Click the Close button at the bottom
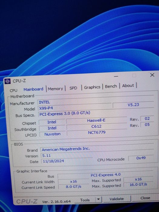The height and width of the screenshot is (212, 159). point(145,198)
